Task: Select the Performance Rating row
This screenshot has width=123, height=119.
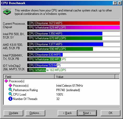Action: point(62,90)
